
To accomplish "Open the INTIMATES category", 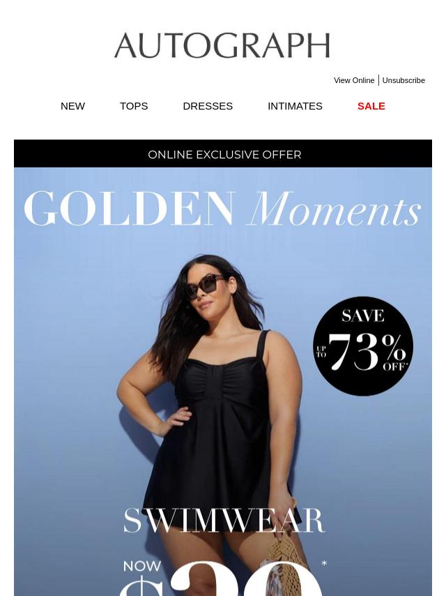I will (295, 106).
